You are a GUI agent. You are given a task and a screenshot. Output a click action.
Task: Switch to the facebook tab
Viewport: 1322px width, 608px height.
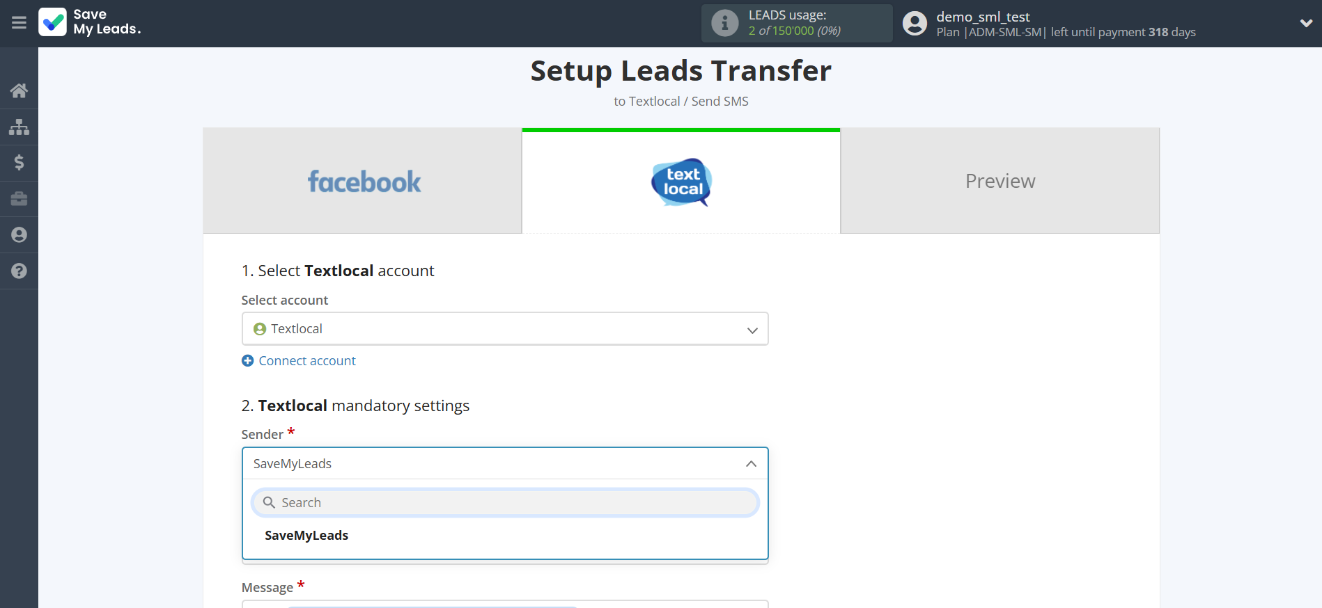click(x=363, y=181)
